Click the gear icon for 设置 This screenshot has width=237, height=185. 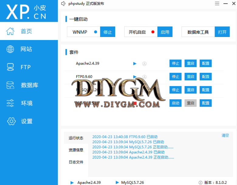[11, 121]
